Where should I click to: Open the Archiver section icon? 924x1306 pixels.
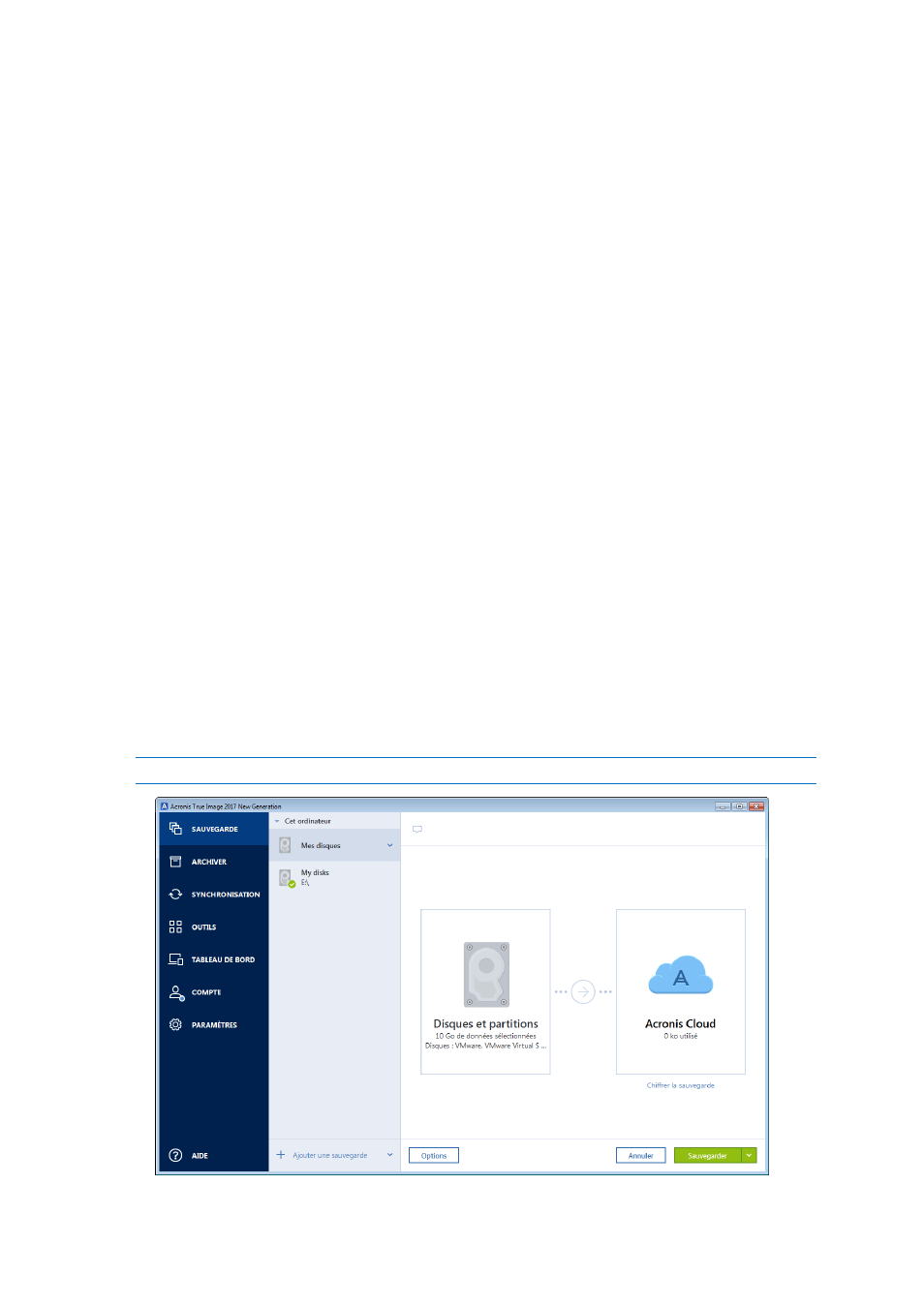(x=175, y=862)
